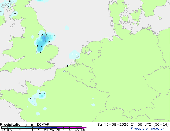Click the '21..00 UTC' time text
The width and height of the screenshot is (170, 131).
[x=141, y=125]
